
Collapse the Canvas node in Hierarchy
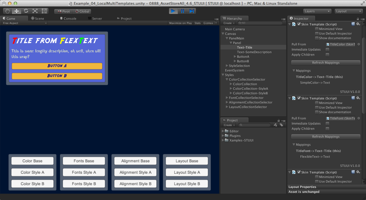click(223, 34)
